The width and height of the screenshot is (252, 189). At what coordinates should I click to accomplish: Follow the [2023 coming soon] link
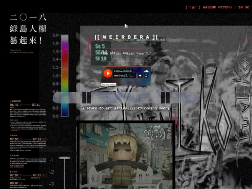150,108
